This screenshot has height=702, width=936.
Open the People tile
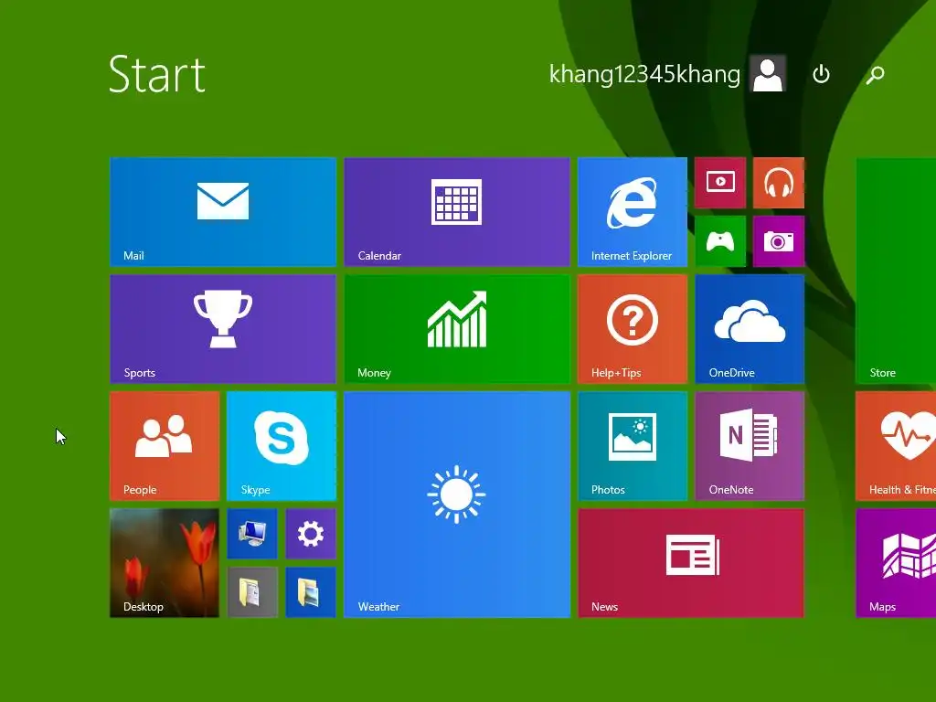point(165,446)
